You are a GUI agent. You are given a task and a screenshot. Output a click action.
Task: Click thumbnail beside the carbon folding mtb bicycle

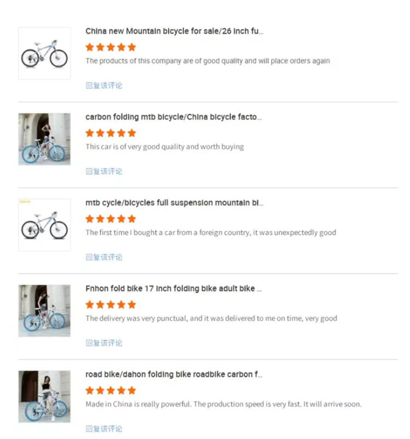click(44, 139)
